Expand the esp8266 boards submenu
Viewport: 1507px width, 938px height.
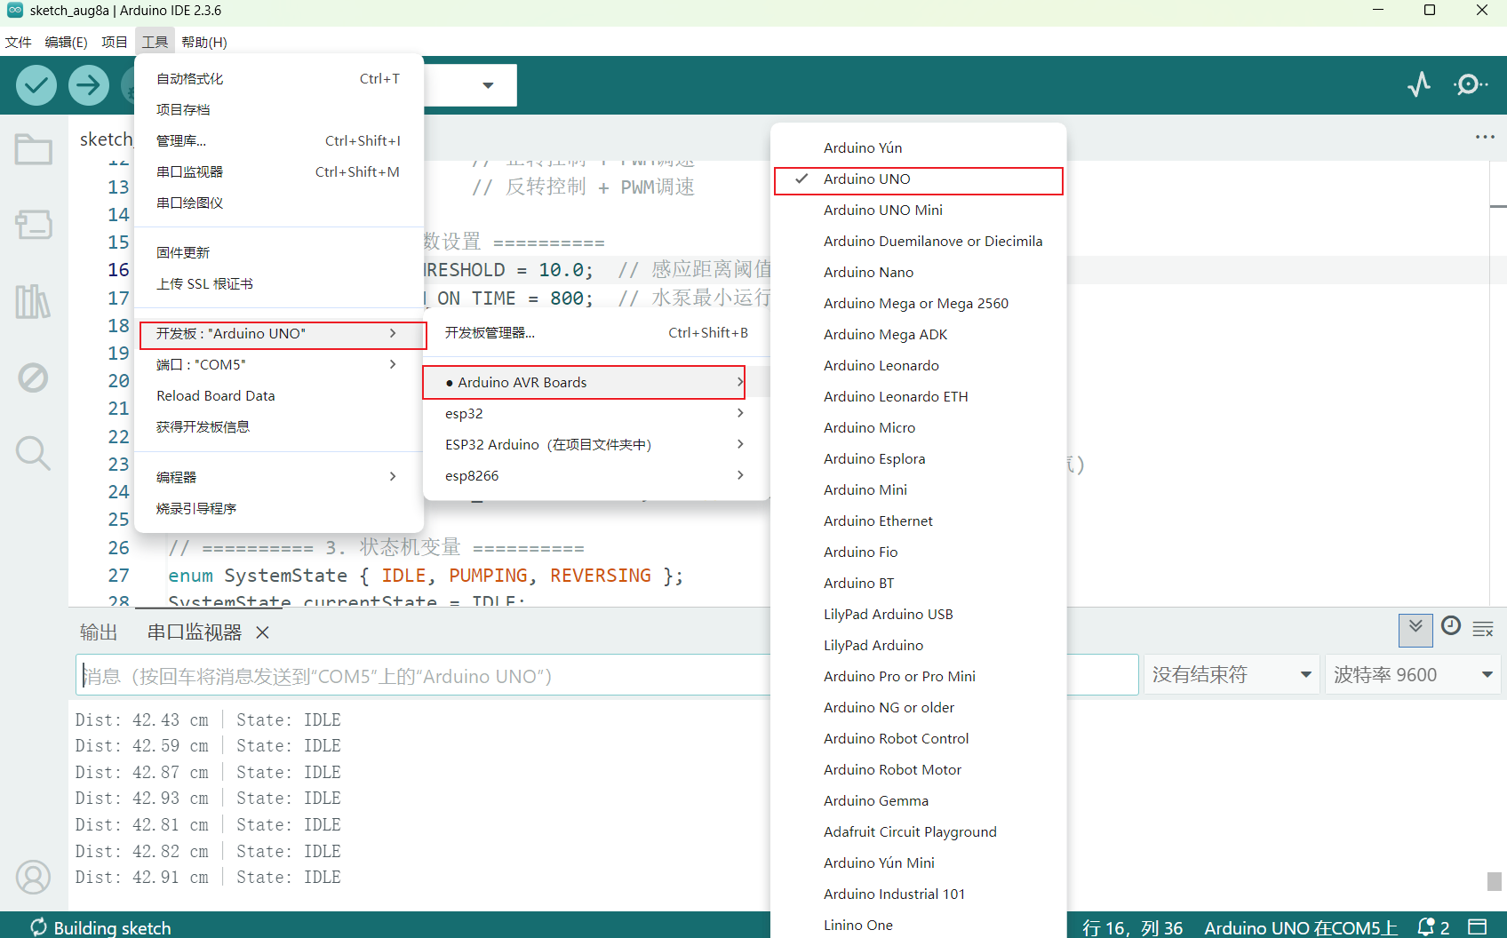click(x=596, y=476)
